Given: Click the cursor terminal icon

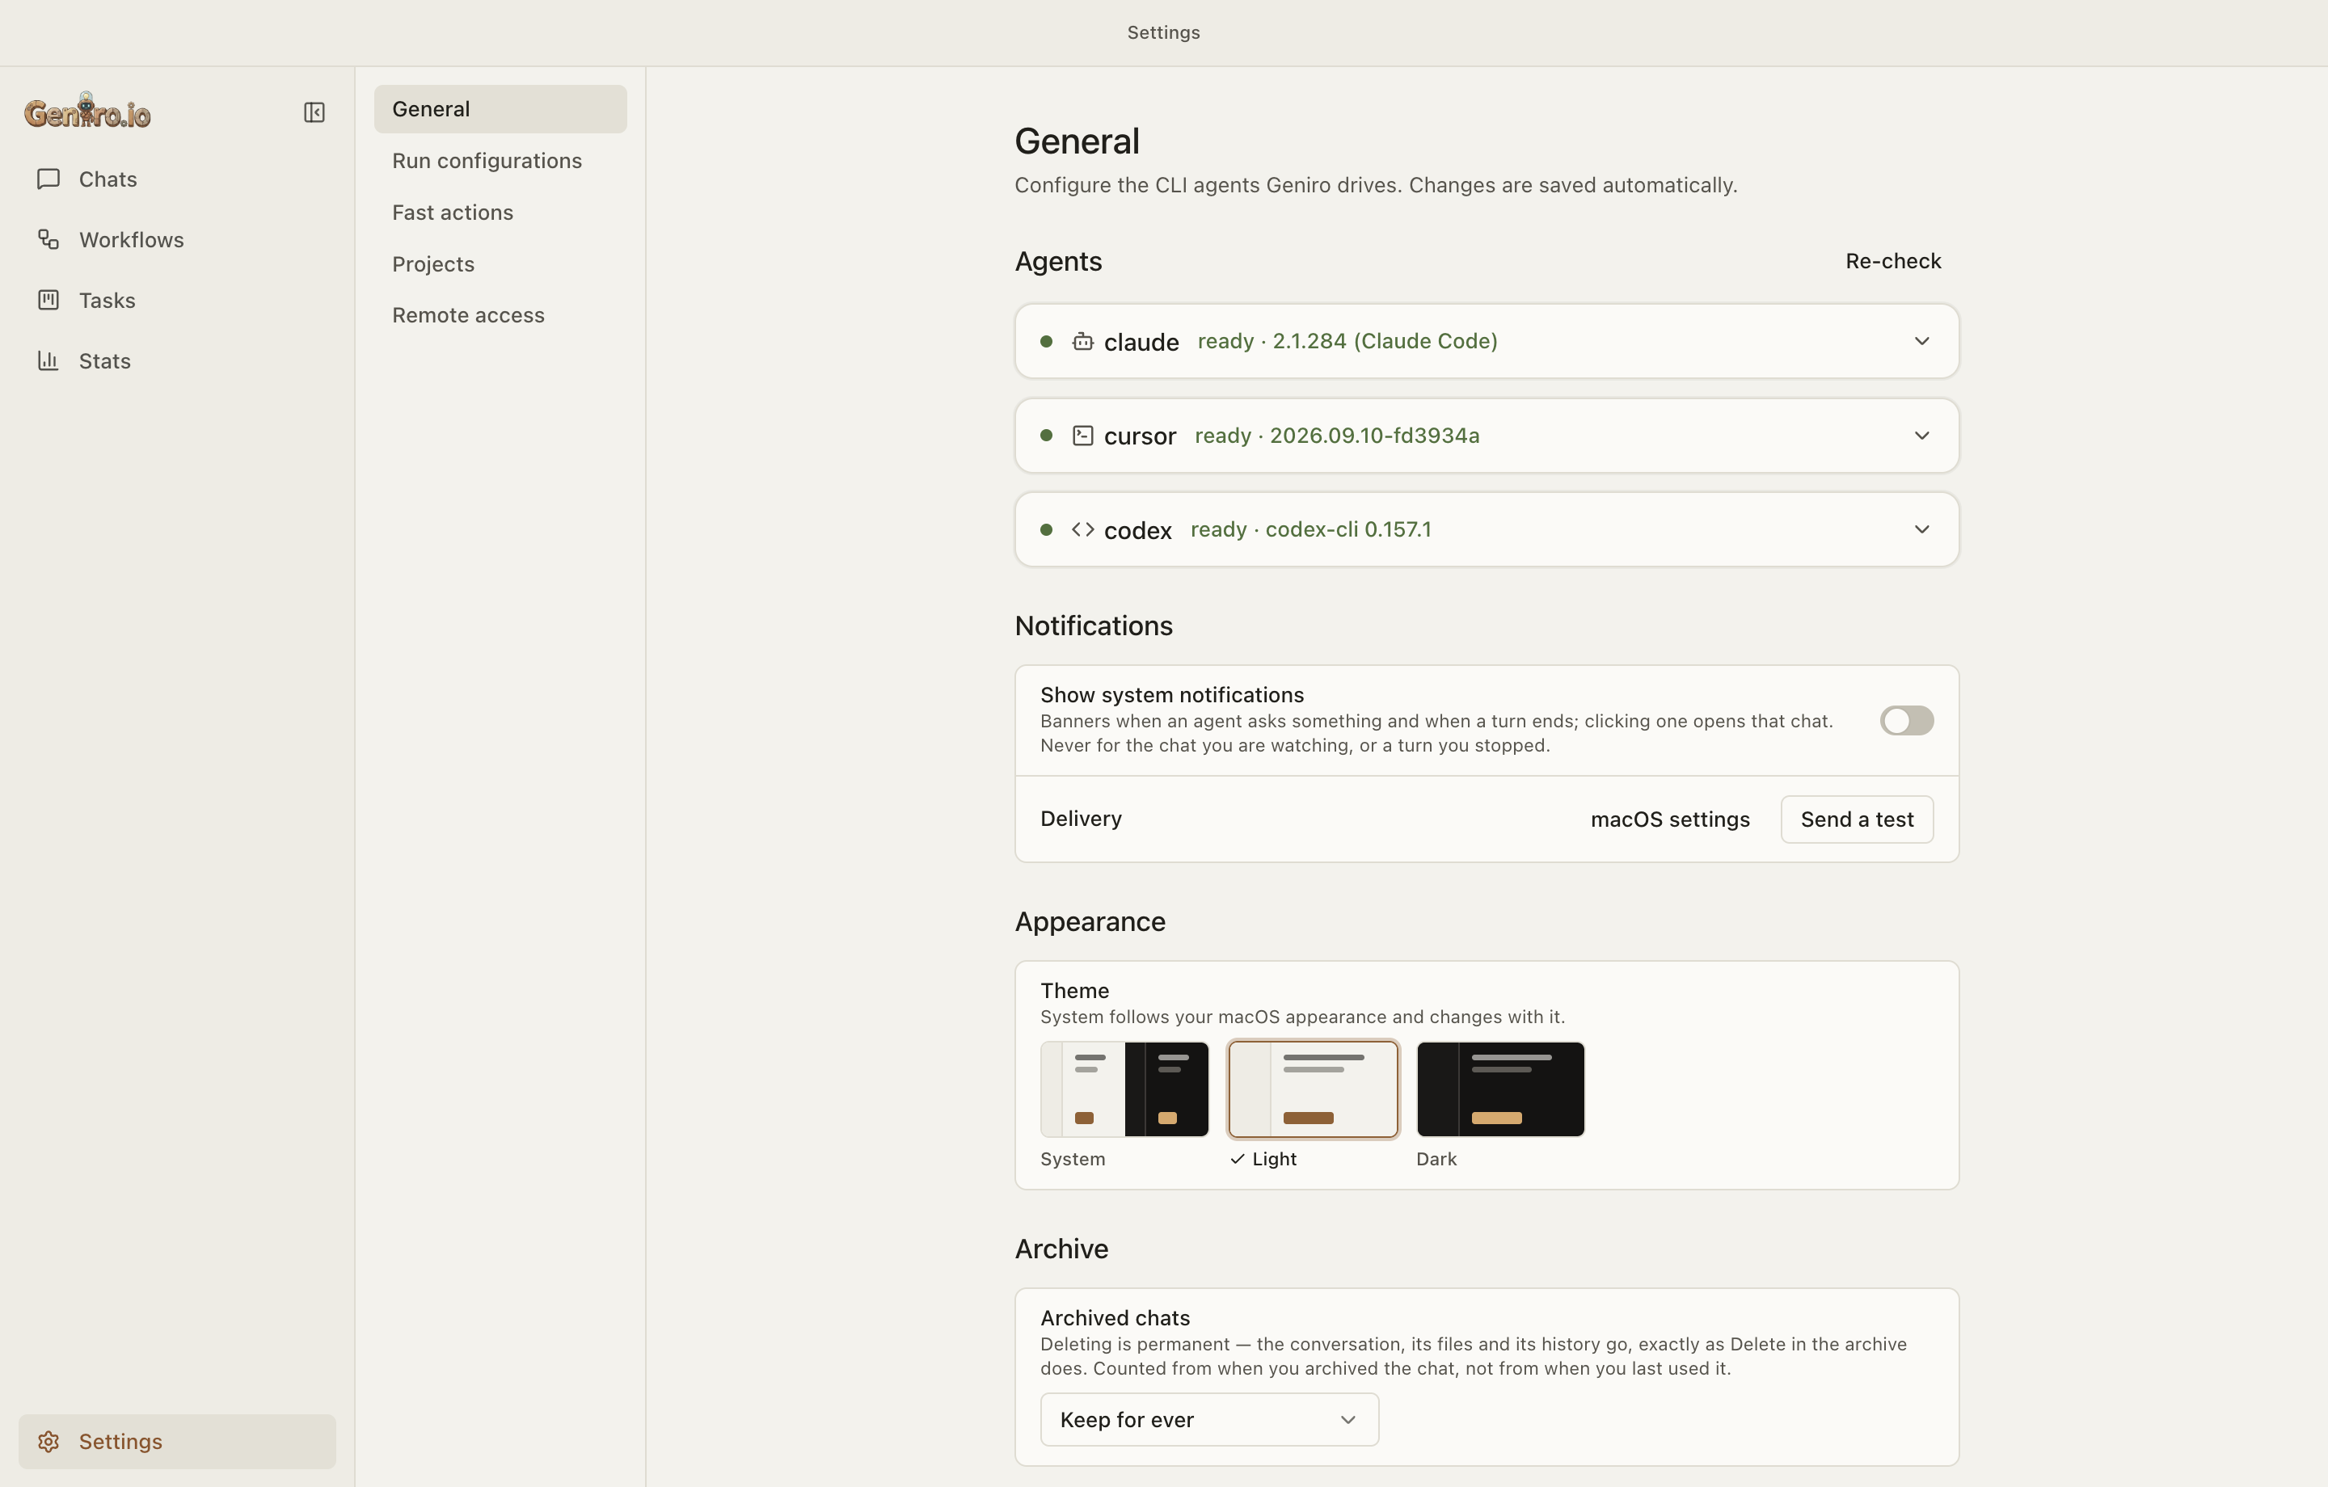Looking at the screenshot, I should [1083, 436].
